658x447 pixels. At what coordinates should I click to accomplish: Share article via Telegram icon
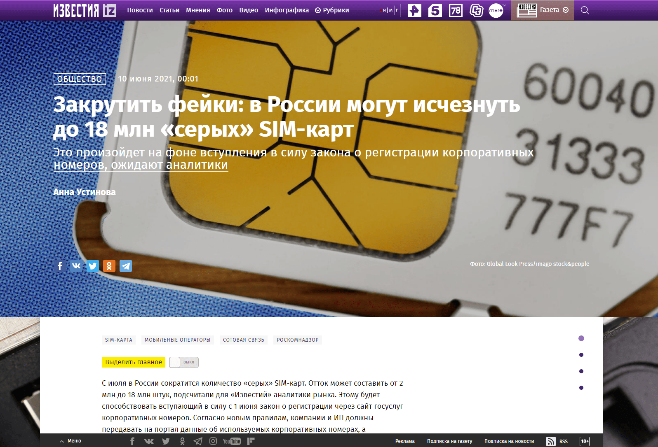coord(126,266)
